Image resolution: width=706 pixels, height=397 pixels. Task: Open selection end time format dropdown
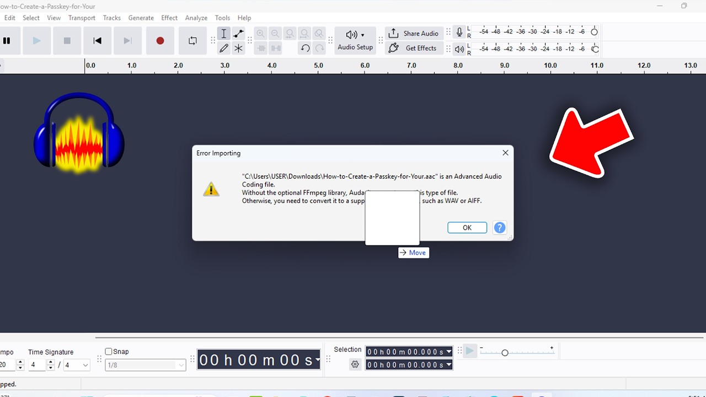[x=449, y=365]
